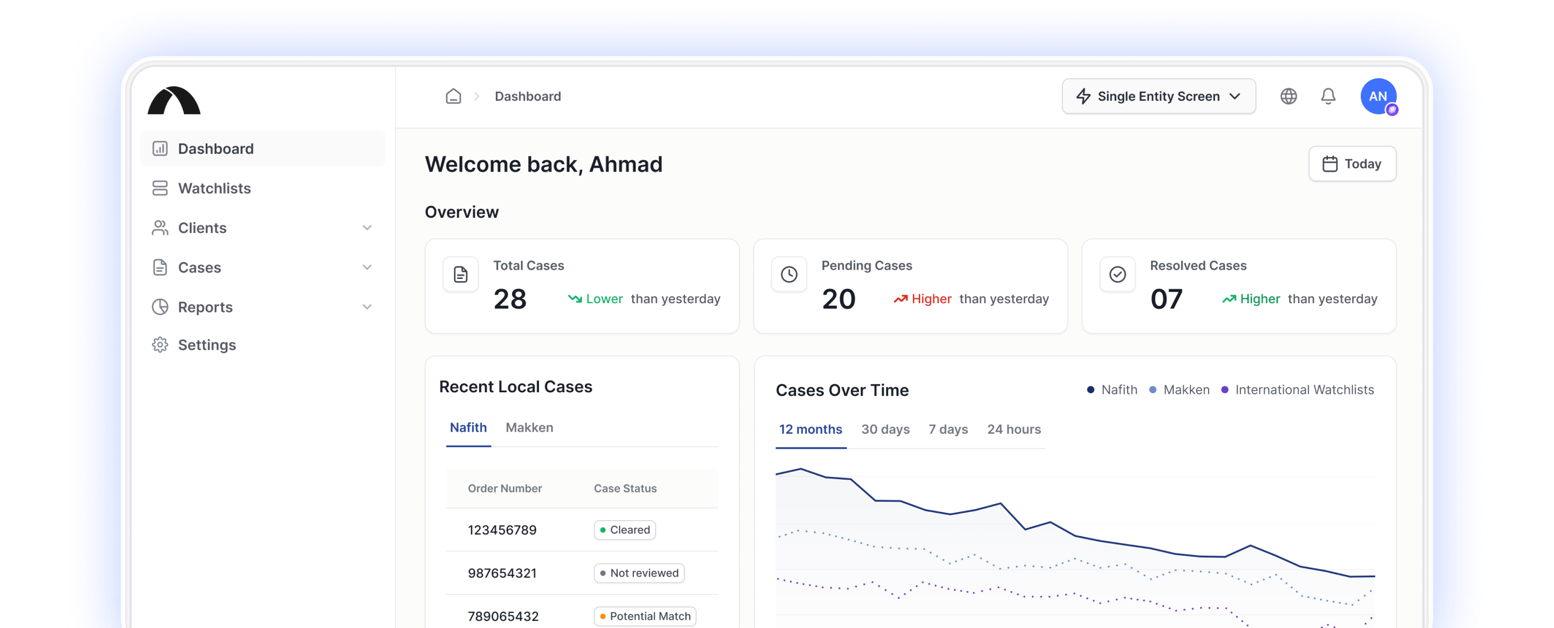The height and width of the screenshot is (628, 1554).
Task: Click the Potential Match status badge
Action: pyautogui.click(x=645, y=616)
